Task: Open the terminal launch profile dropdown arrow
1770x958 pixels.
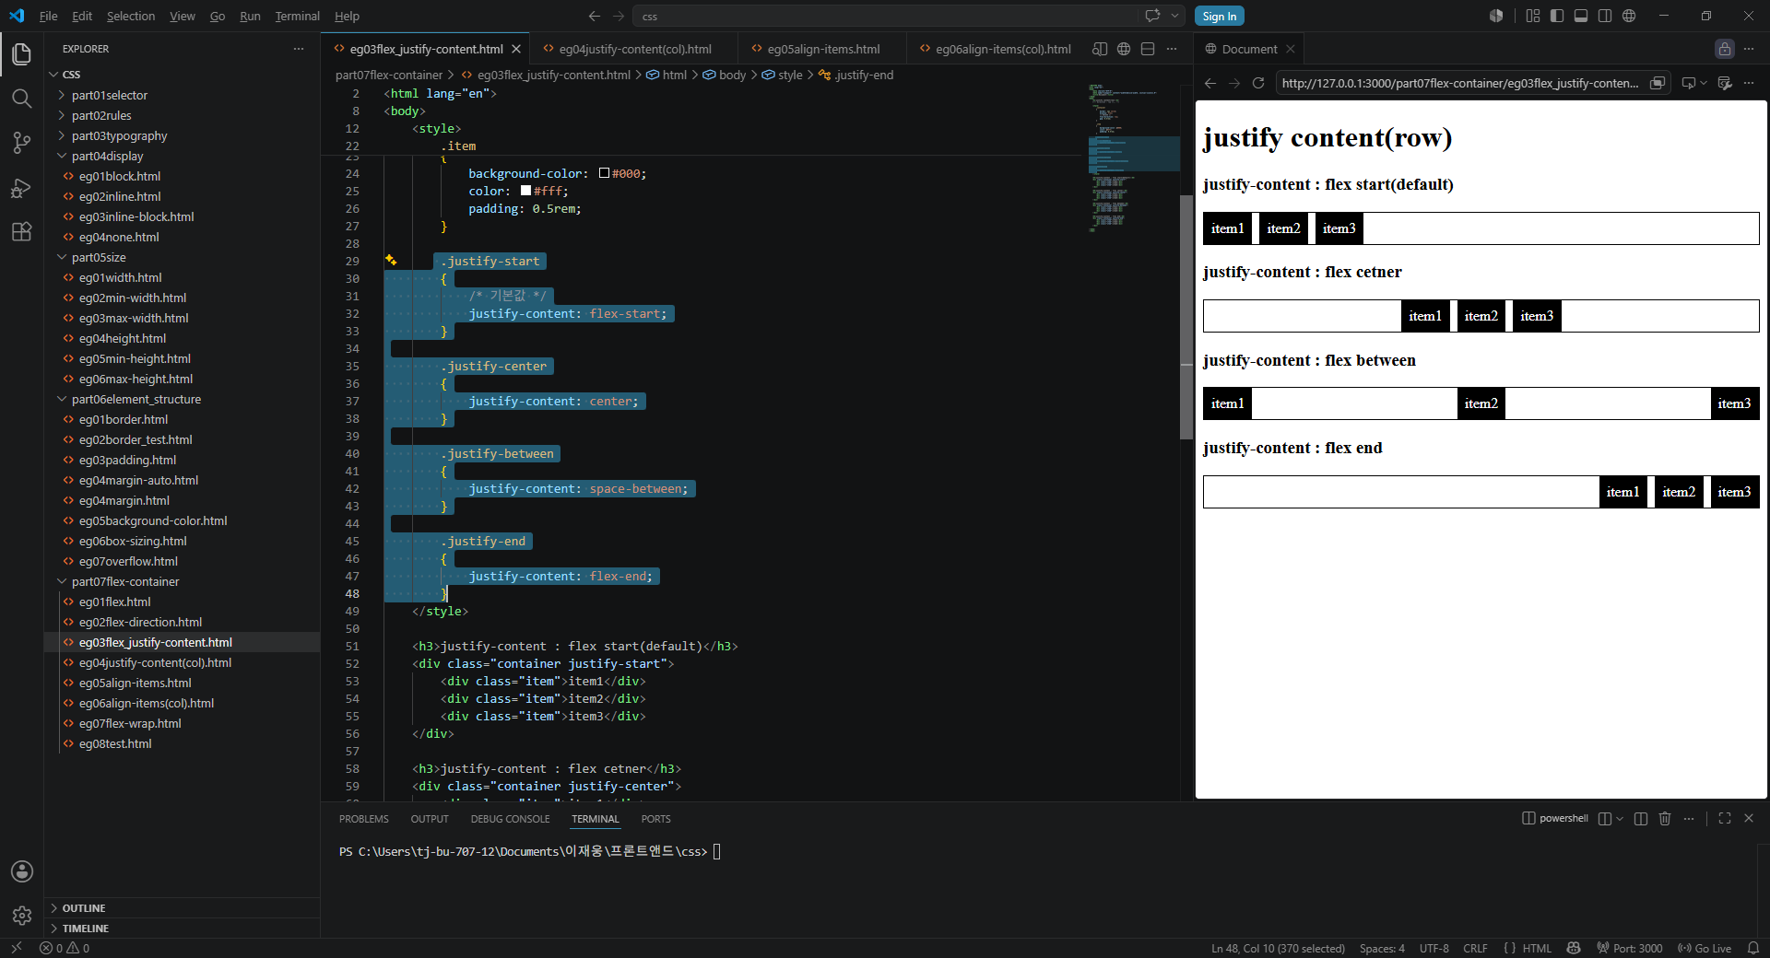Action: coord(1620,818)
